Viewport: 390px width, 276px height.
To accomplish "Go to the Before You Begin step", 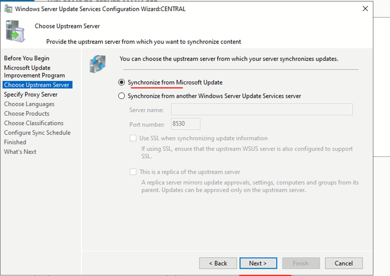I will pyautogui.click(x=27, y=58).
